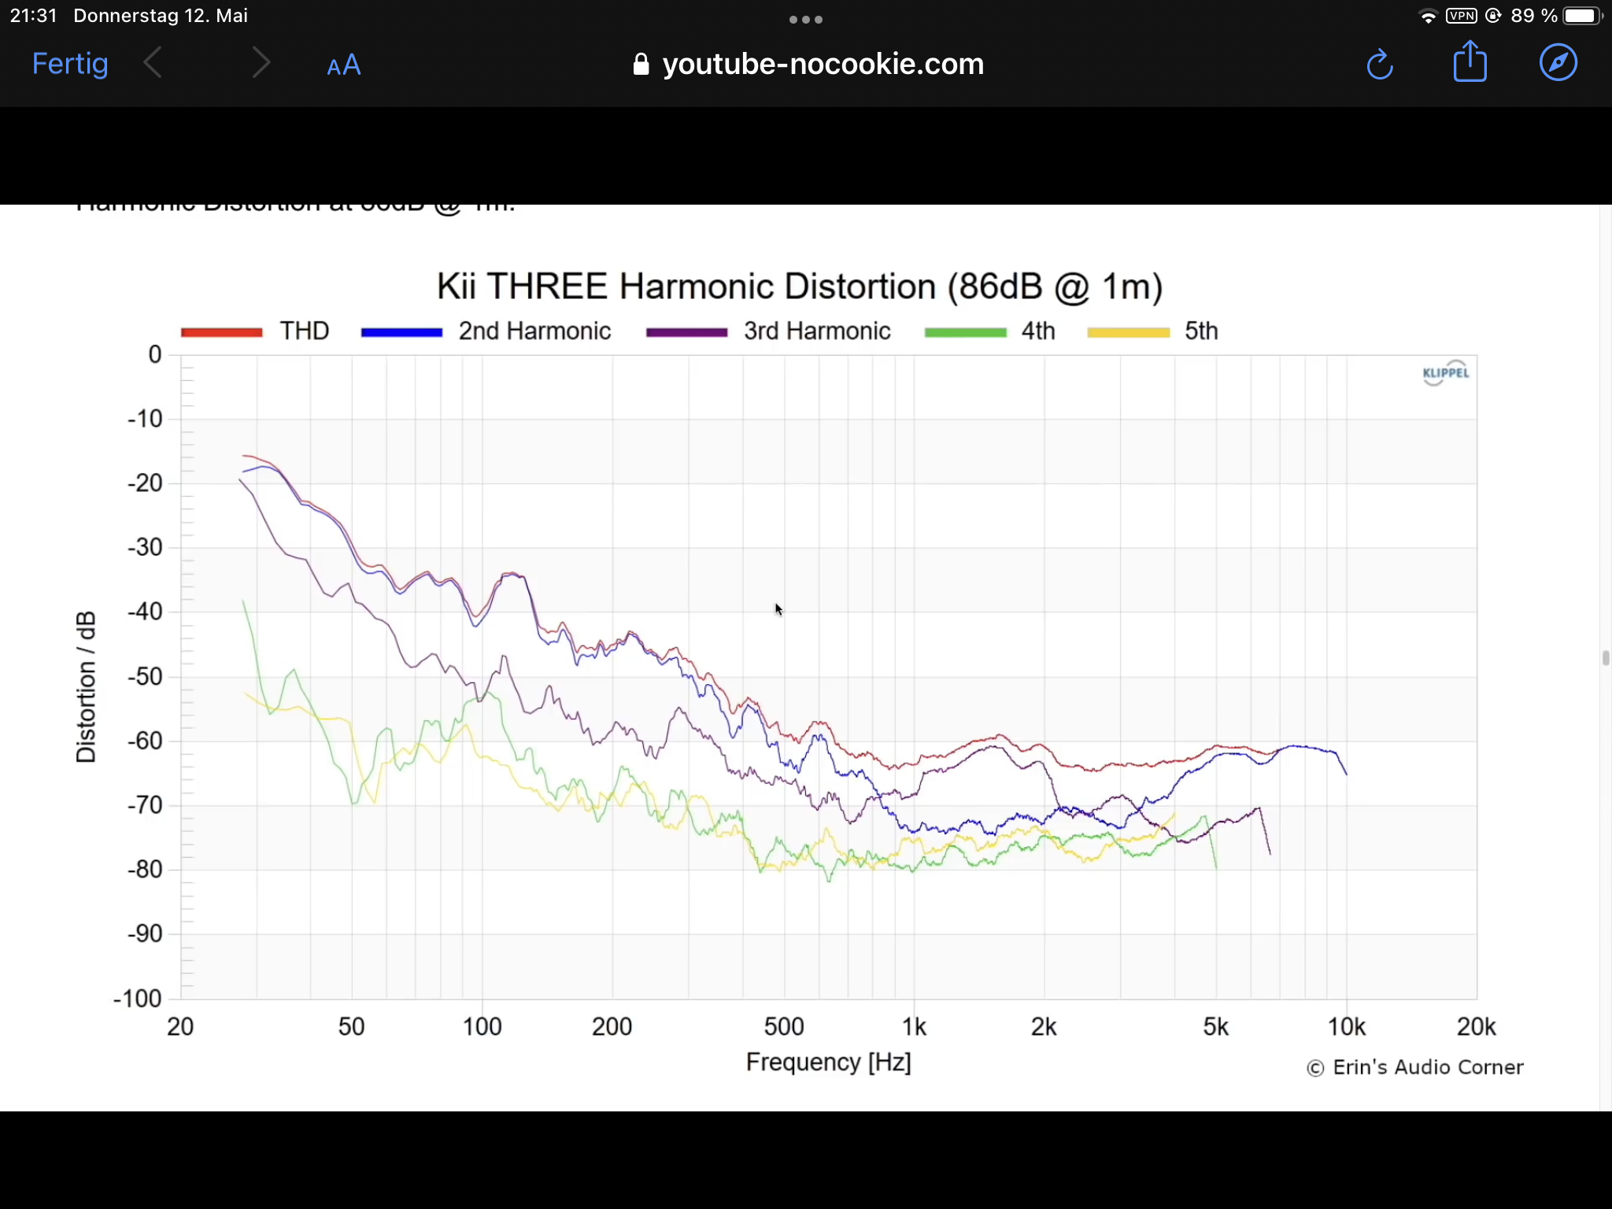Image resolution: width=1612 pixels, height=1209 pixels.
Task: Tap the lock icon in address bar
Action: [641, 64]
